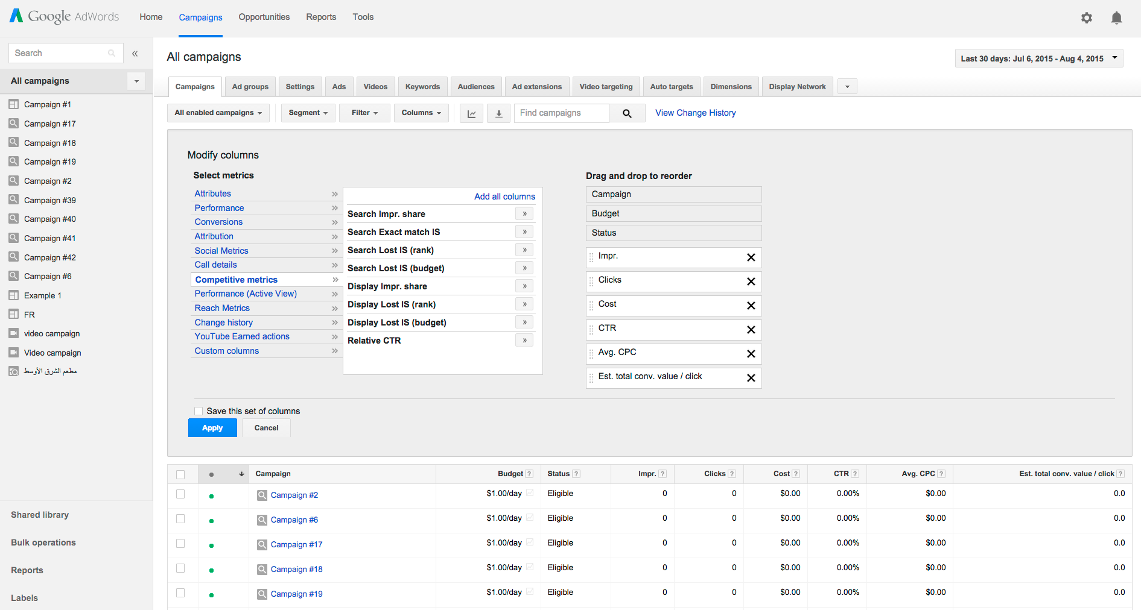Remove the Avg. CPC column
This screenshot has width=1141, height=610.
[x=751, y=354]
